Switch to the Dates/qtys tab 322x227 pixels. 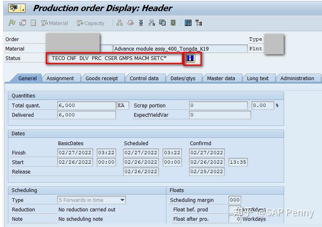pyautogui.click(x=183, y=78)
